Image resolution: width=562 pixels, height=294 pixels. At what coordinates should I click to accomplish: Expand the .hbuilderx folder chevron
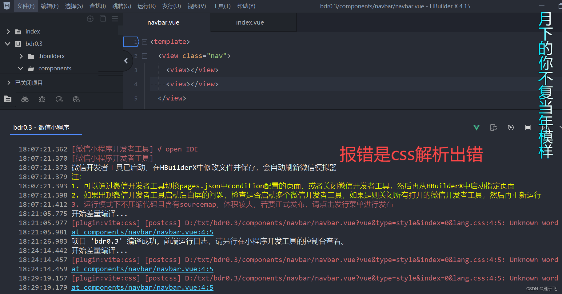click(x=21, y=56)
